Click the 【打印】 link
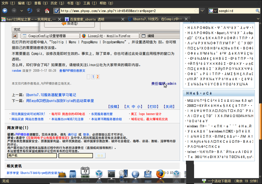The height and width of the screenshot is (184, 262). click(153, 107)
